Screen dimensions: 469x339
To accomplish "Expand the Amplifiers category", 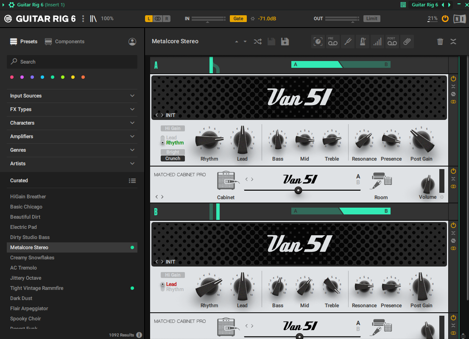I will coord(72,136).
